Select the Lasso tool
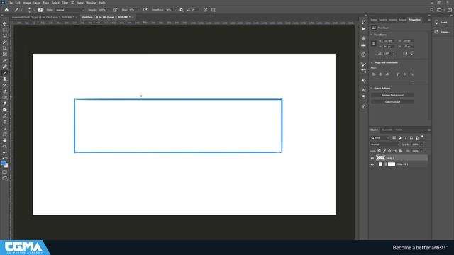Screen dimensions: 454x255 tap(5, 36)
